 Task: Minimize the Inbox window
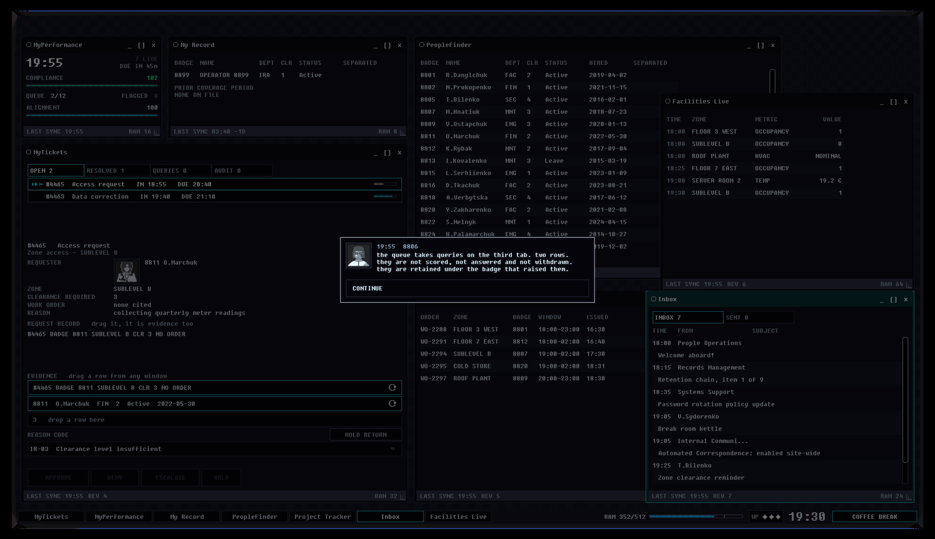tap(881, 300)
